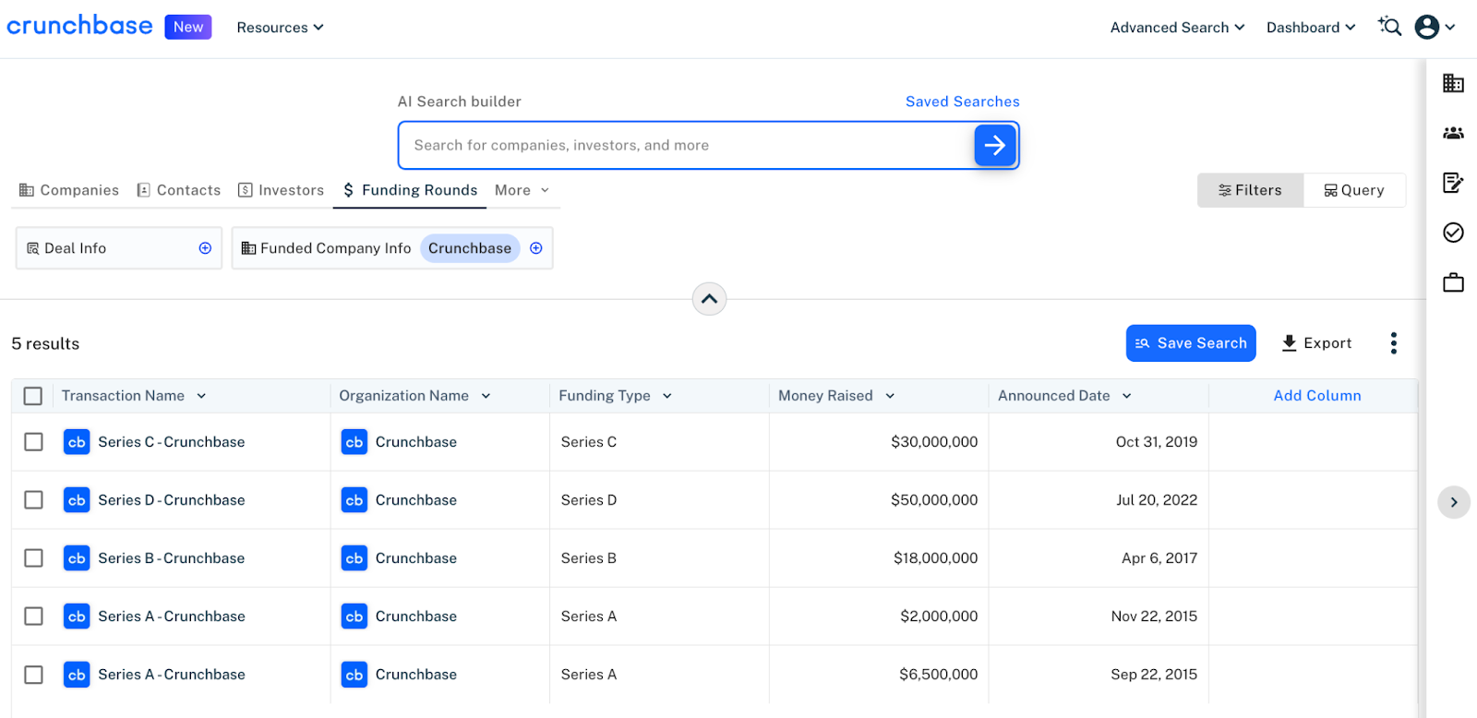This screenshot has height=718, width=1477.
Task: Click cb logo beside the $6,500,000 Series A transaction
Action: pyautogui.click(x=77, y=675)
